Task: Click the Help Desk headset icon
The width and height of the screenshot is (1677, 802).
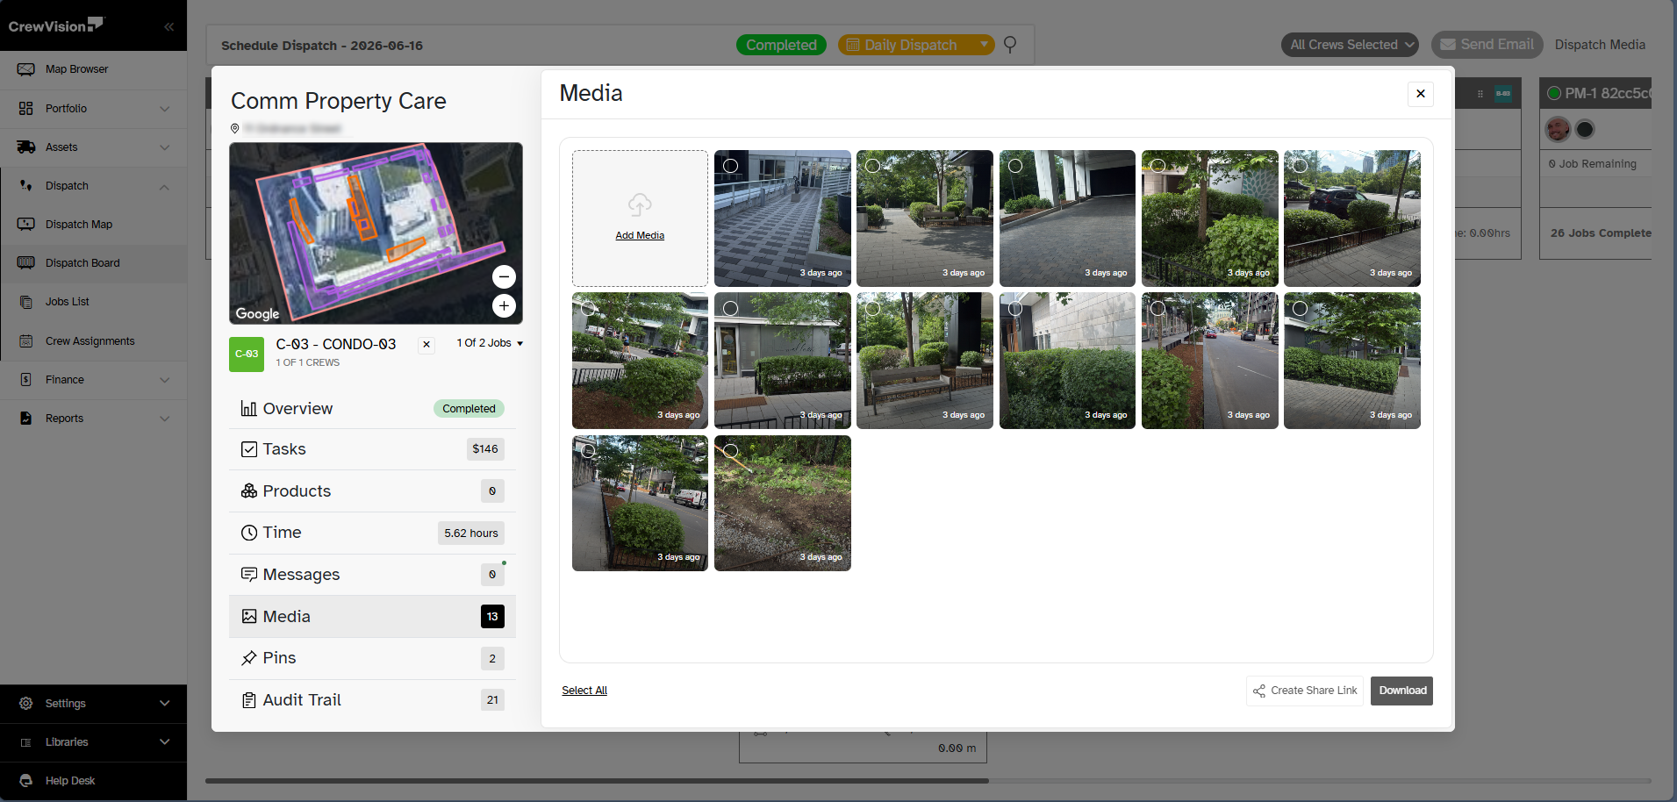Action: (26, 781)
